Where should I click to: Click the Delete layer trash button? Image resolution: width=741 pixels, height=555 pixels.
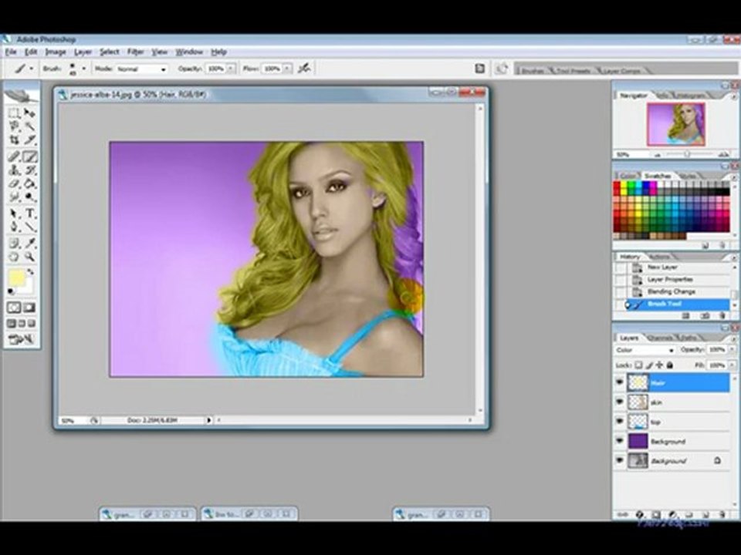tap(721, 514)
